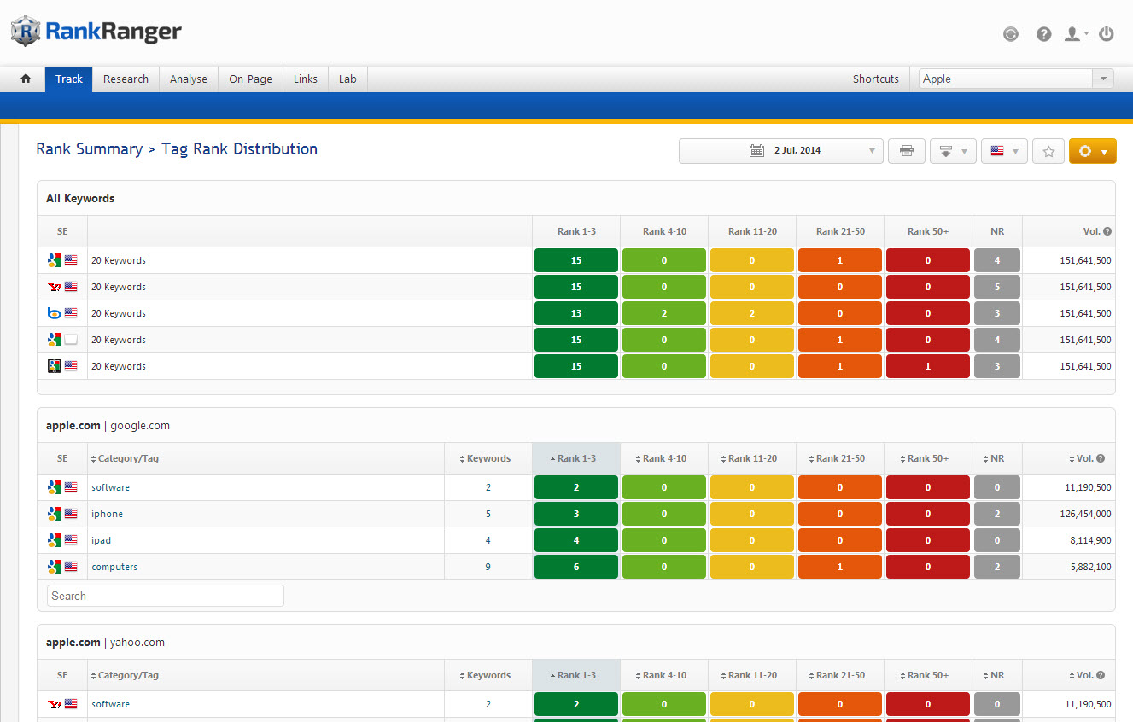Open the iphone tag link
This screenshot has height=722, width=1133.
coord(108,514)
